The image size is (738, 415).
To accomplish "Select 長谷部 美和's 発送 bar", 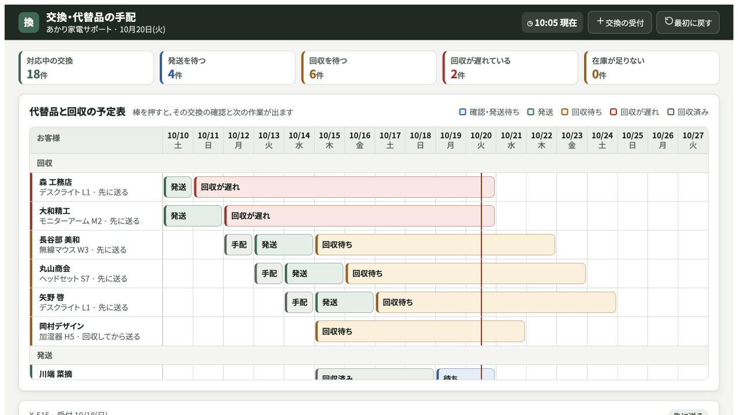I will (284, 245).
